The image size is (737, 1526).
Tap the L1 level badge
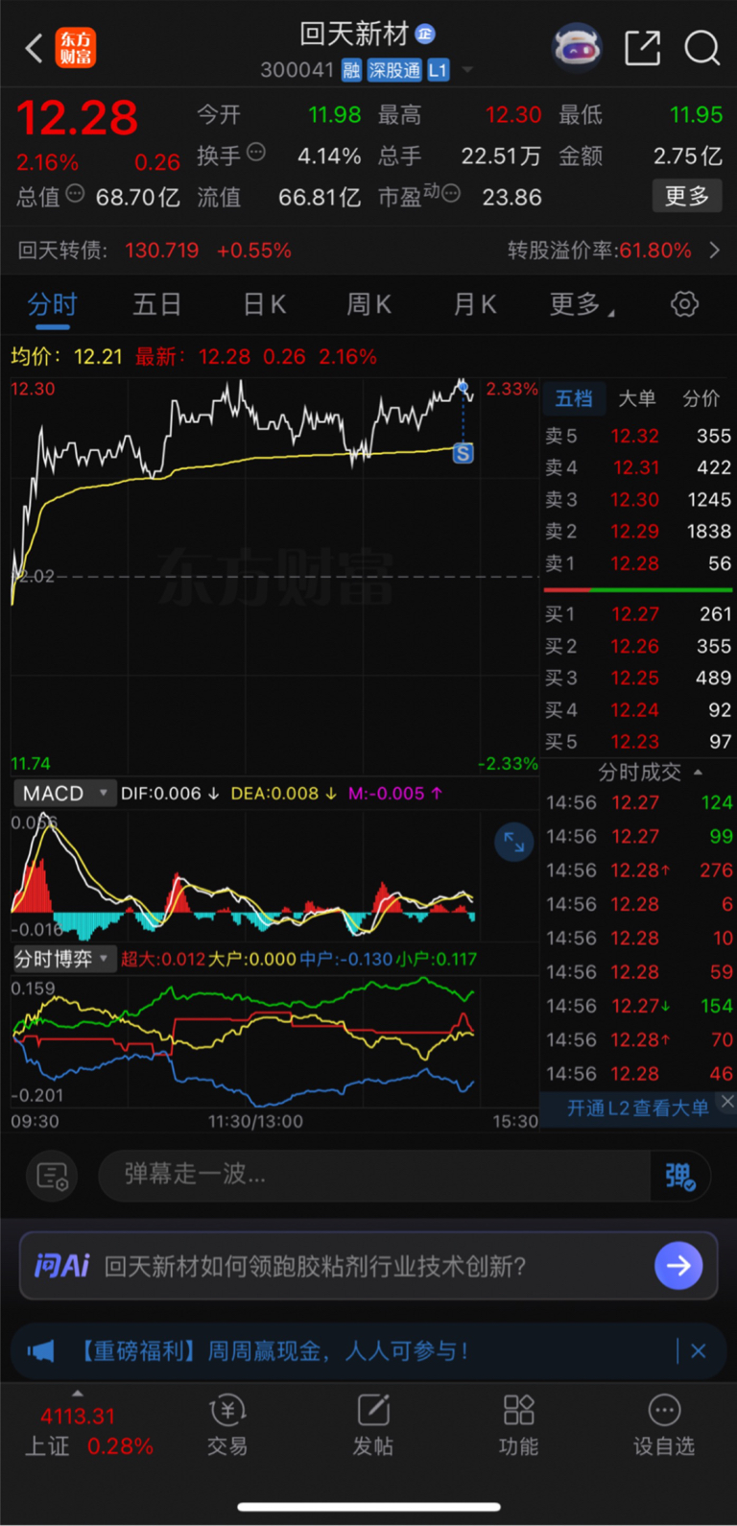point(439,70)
